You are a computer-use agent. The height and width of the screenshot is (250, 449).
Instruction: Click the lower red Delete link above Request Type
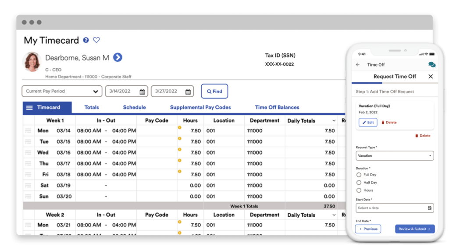pos(423,136)
